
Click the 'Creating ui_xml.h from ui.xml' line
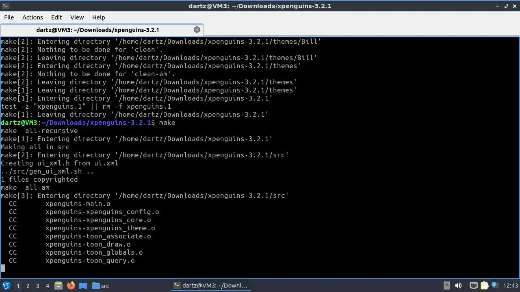(x=59, y=163)
